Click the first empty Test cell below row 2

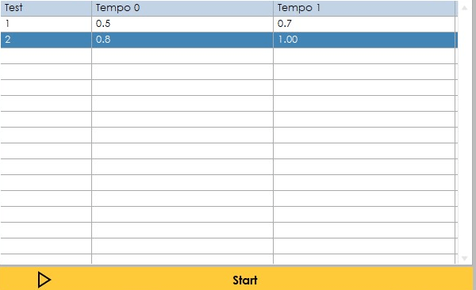(46, 55)
